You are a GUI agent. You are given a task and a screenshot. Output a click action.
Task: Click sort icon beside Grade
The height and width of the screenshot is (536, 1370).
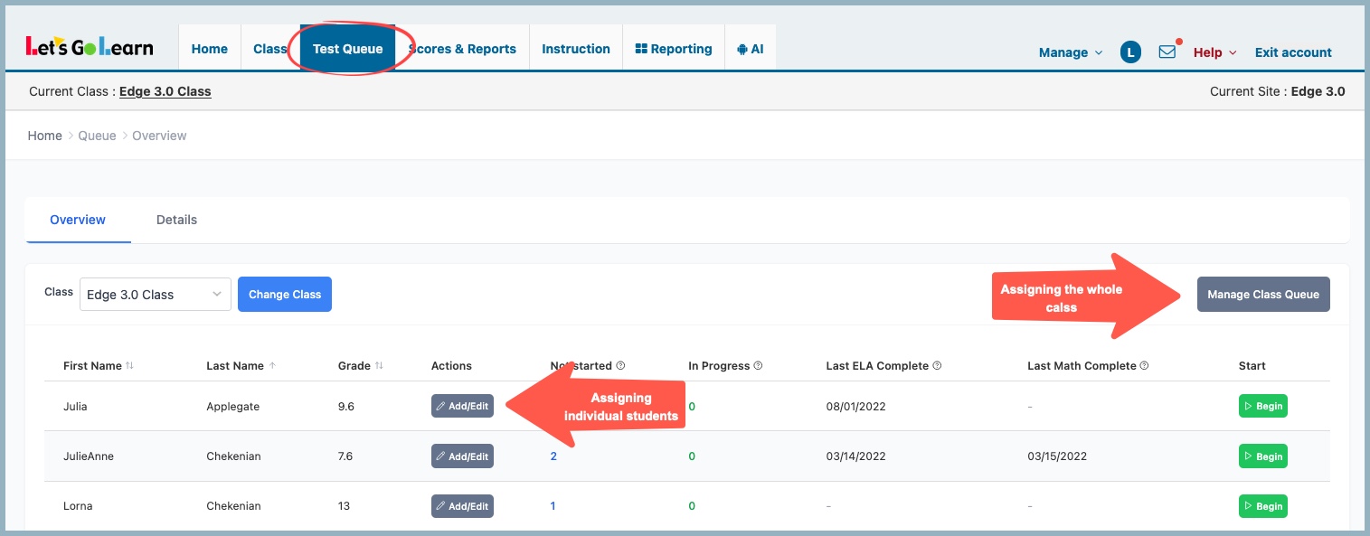click(379, 366)
